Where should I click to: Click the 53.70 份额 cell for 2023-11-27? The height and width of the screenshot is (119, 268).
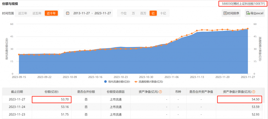click(52, 99)
